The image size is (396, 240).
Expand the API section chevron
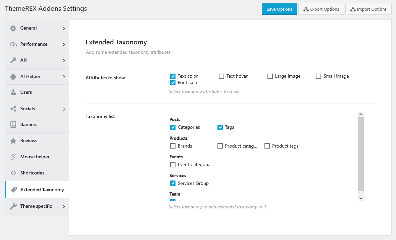pyautogui.click(x=64, y=61)
